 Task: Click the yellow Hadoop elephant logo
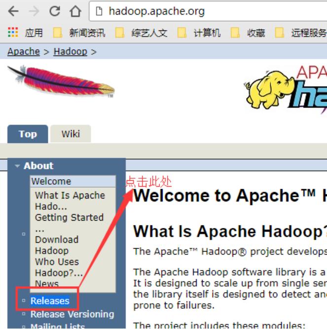point(270,90)
